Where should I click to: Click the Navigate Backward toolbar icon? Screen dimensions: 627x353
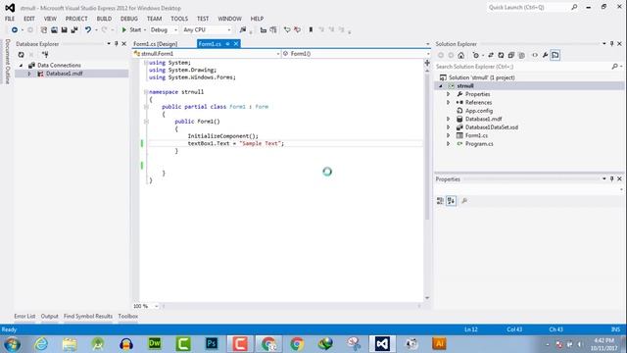[15, 30]
